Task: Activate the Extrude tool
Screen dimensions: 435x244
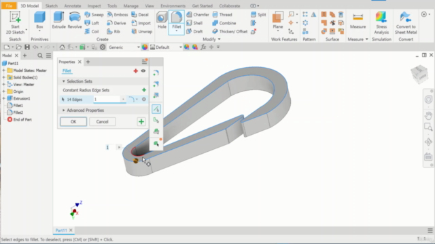Action: pyautogui.click(x=59, y=20)
